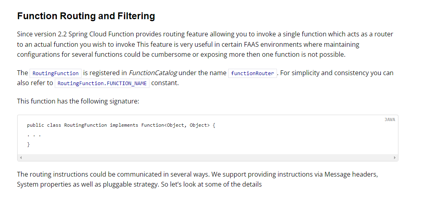Click the three dots line in the code block
The width and height of the screenshot is (430, 197).
34,135
